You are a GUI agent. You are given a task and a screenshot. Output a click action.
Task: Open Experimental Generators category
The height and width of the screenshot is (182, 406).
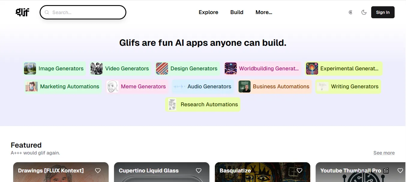pyautogui.click(x=344, y=69)
